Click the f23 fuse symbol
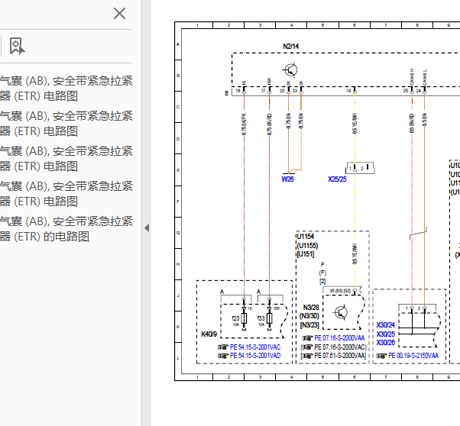 244,318
